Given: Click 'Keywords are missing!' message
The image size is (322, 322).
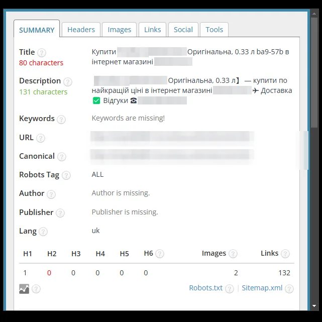Looking at the screenshot, I should [x=128, y=118].
